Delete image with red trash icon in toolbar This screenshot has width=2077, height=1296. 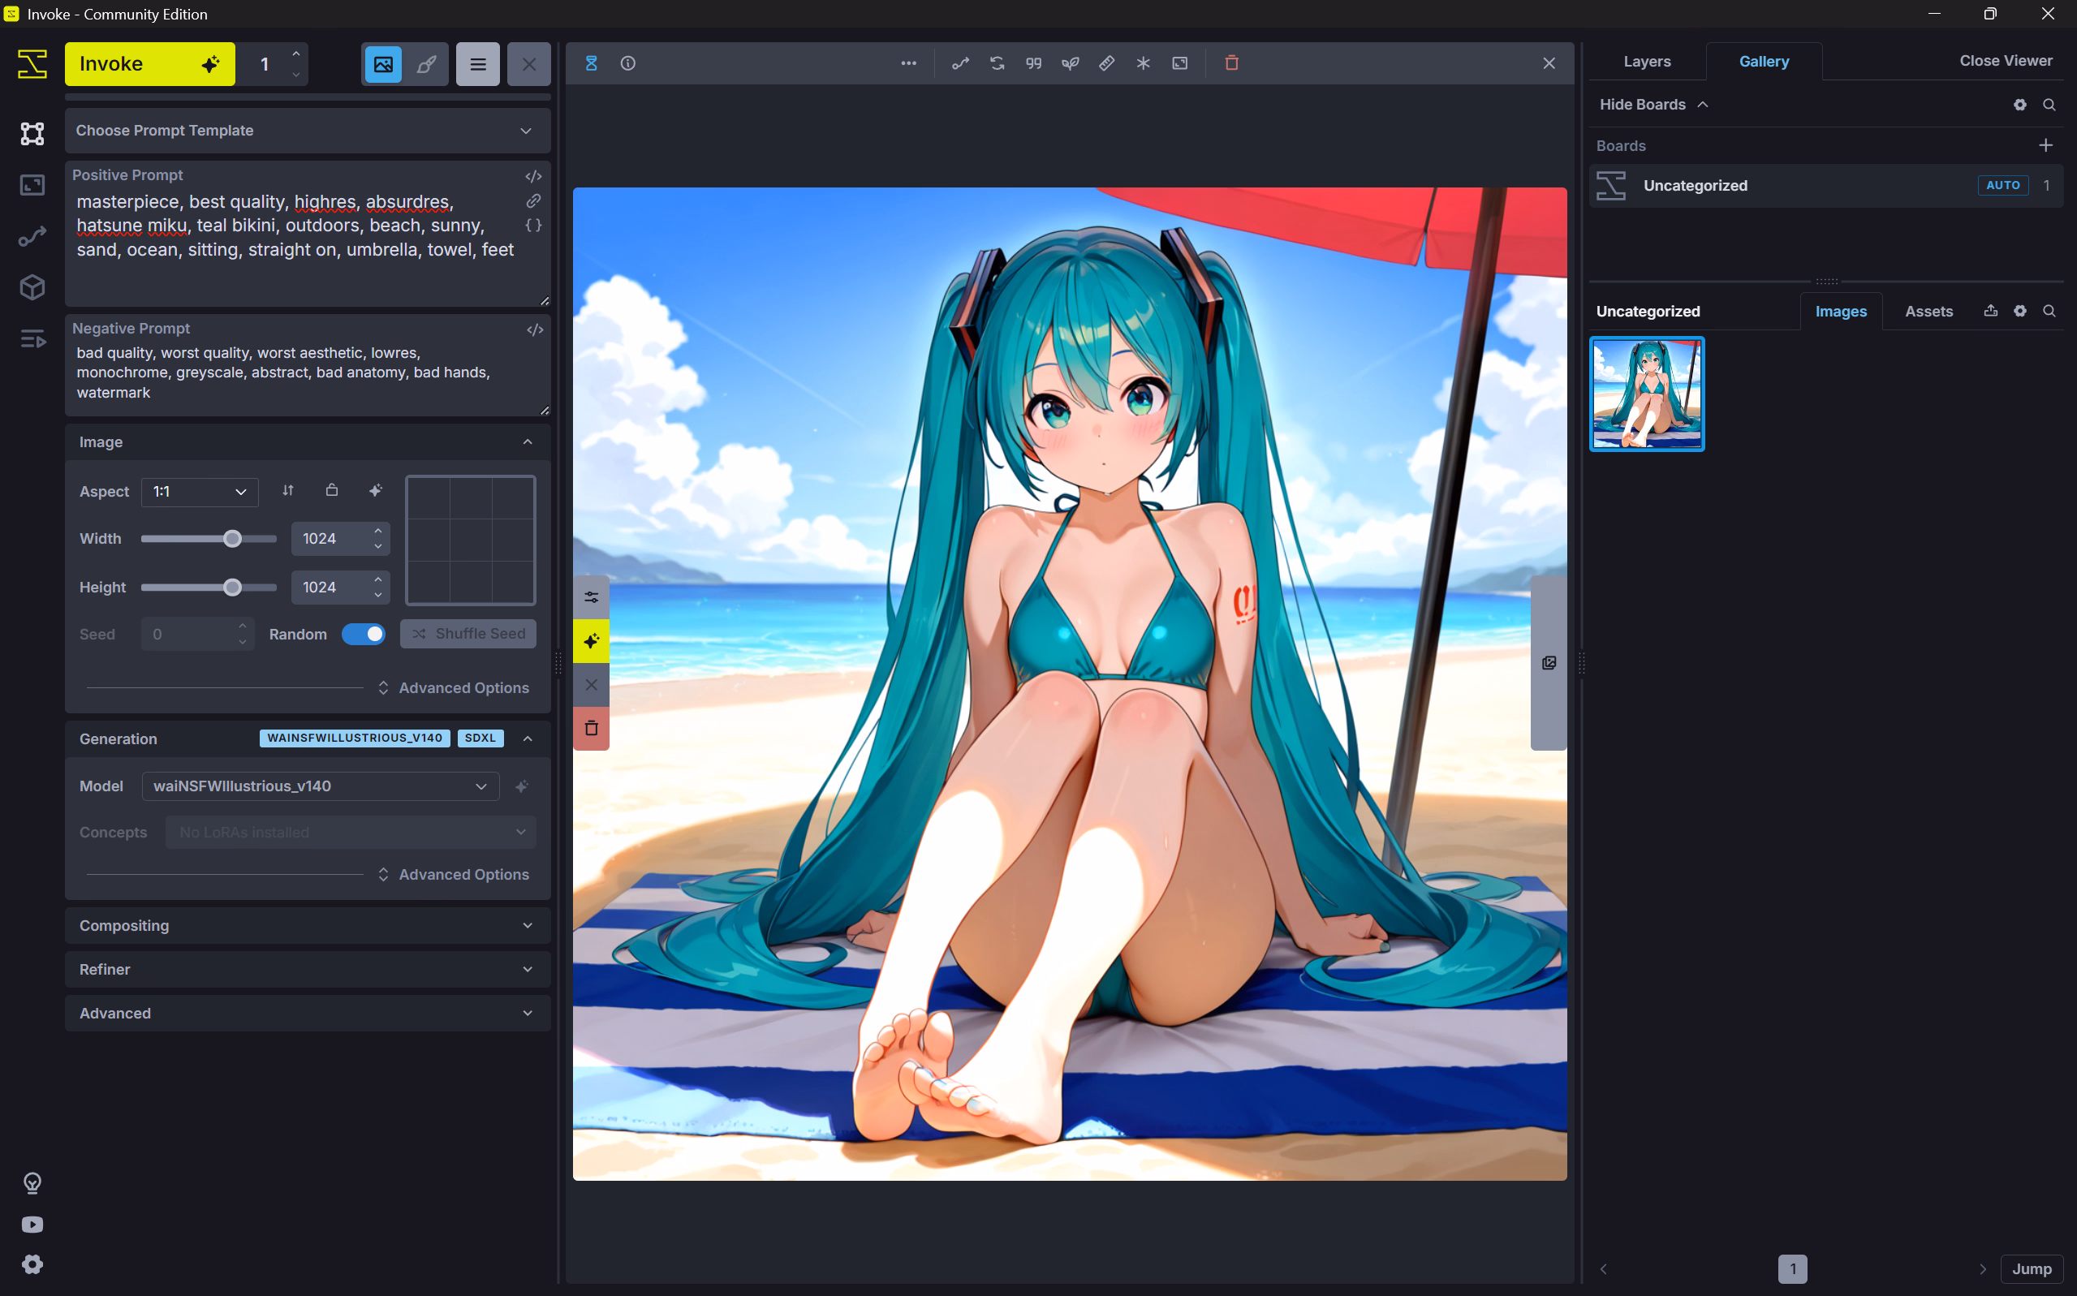pyautogui.click(x=1232, y=63)
